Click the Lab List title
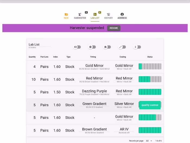The image size is (190, 143). pos(34,44)
